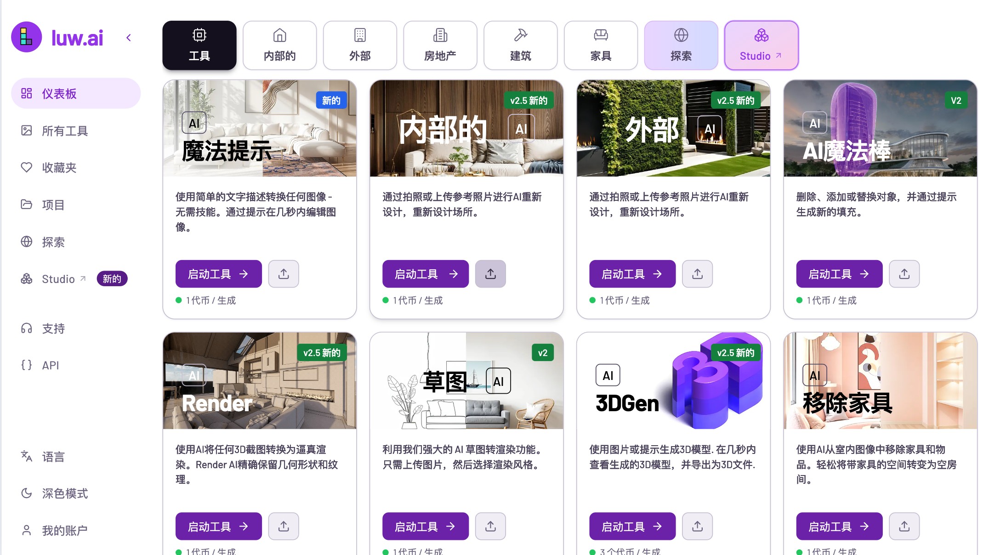Click share icon on 魔法提示 card

click(x=284, y=274)
